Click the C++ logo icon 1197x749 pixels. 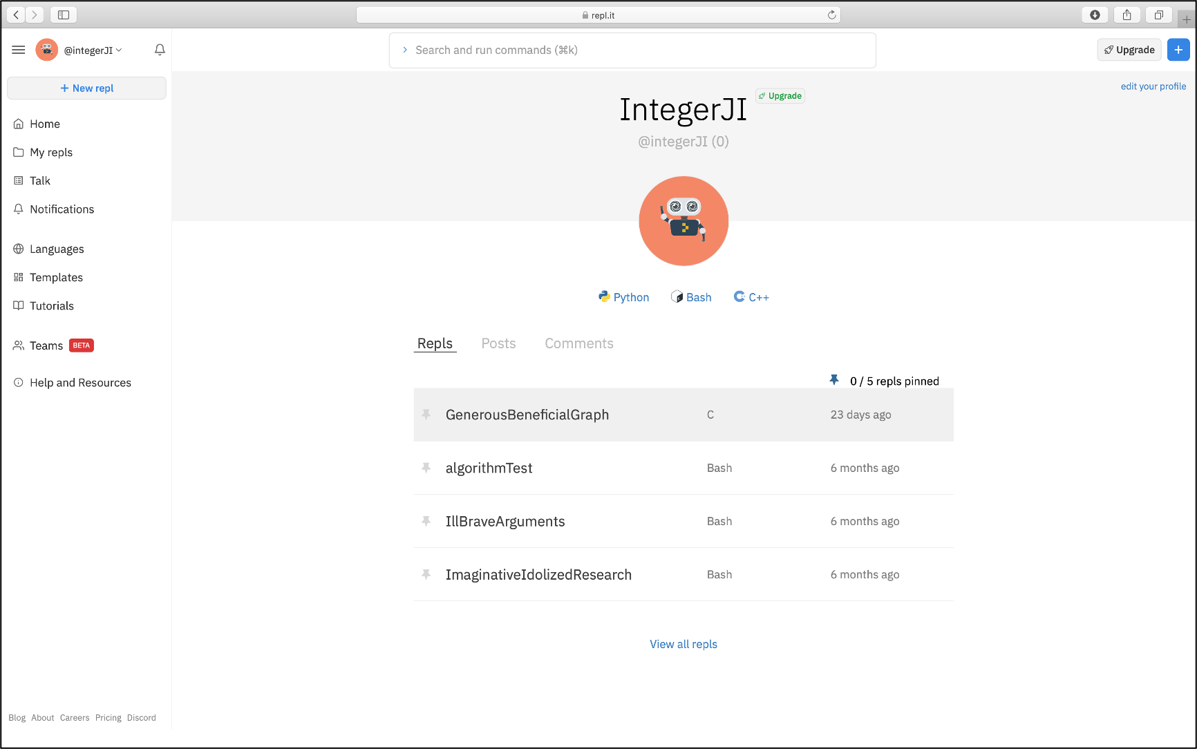coord(739,296)
